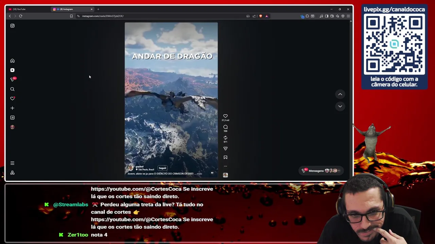The width and height of the screenshot is (435, 244).
Task: Open the Brave wallet icon
Action: point(332,16)
